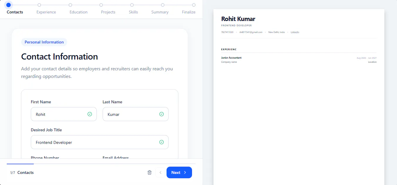Click the green check in Last Name field

162,114
